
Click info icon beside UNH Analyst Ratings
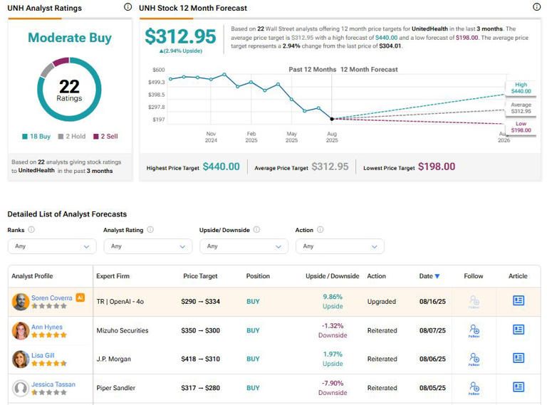point(127,7)
